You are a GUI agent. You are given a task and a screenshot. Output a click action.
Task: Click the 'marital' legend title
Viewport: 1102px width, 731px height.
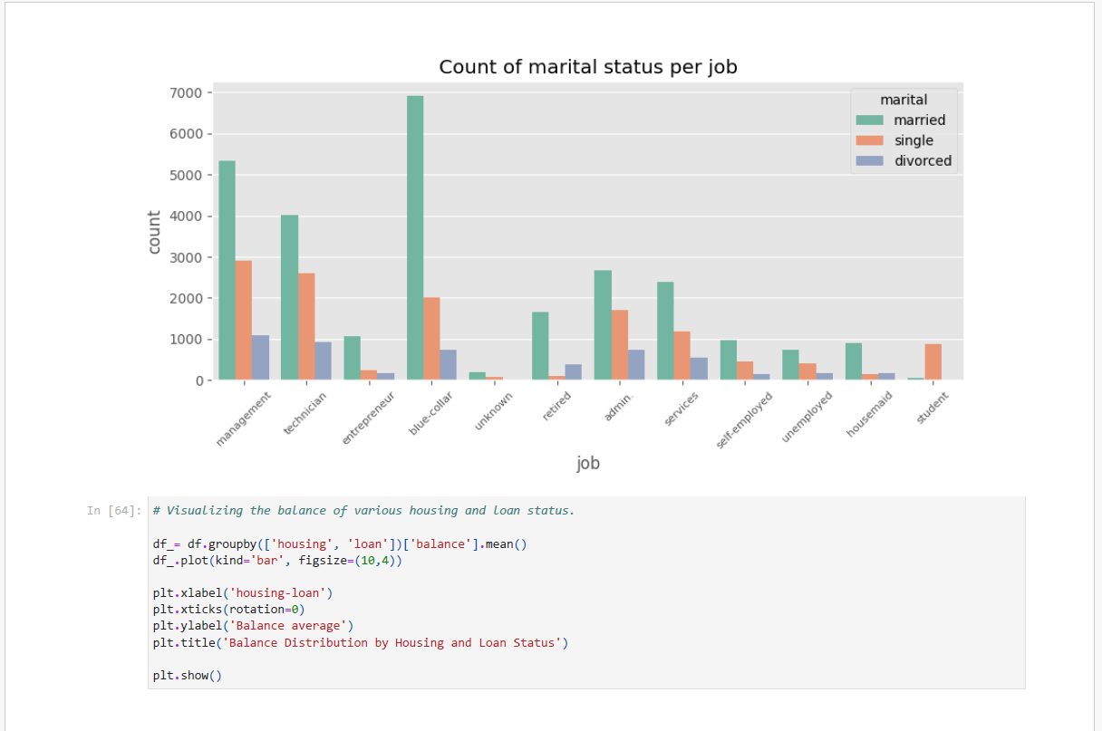(x=904, y=100)
